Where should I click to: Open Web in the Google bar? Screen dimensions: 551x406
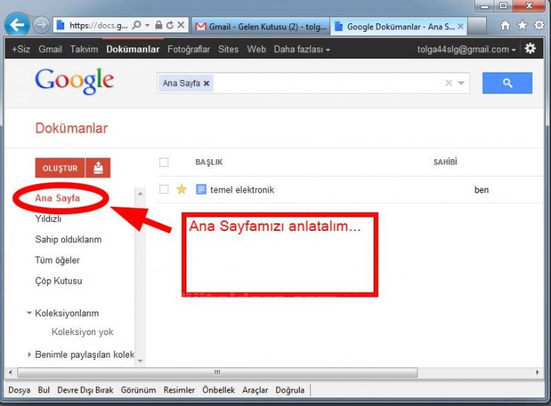click(256, 49)
